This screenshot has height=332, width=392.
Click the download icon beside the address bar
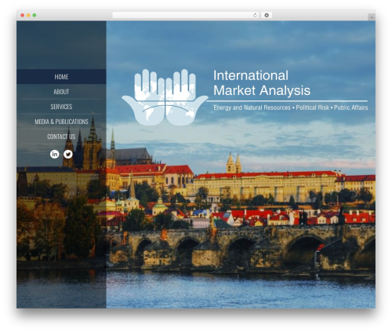click(267, 15)
